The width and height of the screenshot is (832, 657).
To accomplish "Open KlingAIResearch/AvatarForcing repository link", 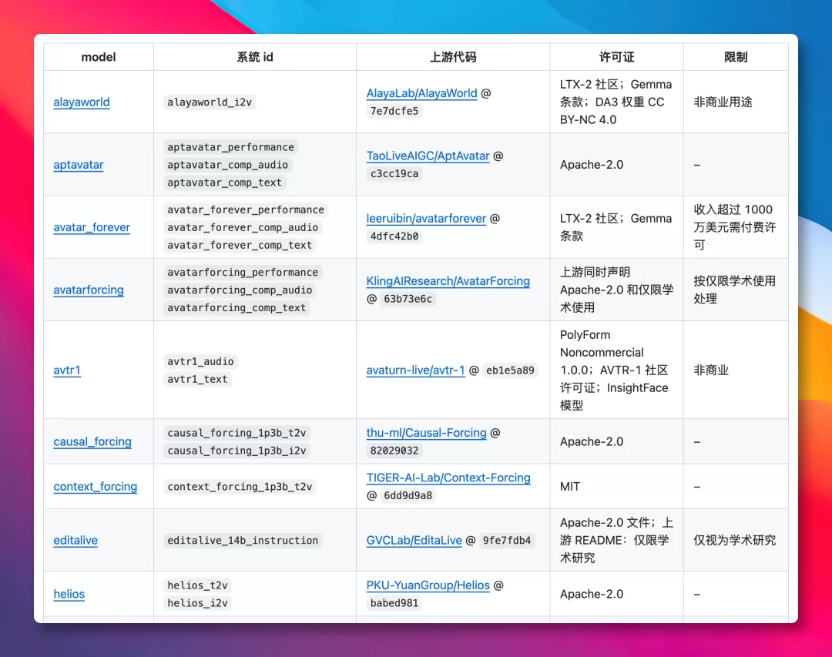I will (448, 280).
